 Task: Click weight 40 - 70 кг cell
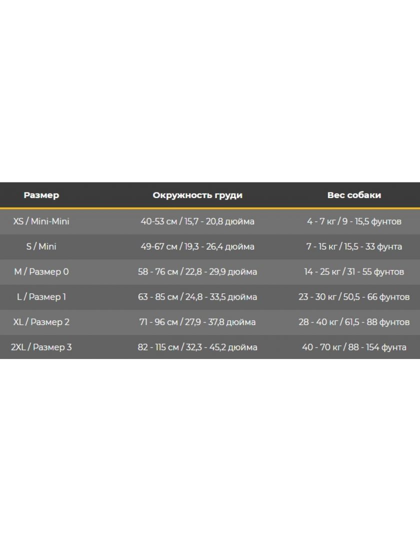click(x=354, y=347)
